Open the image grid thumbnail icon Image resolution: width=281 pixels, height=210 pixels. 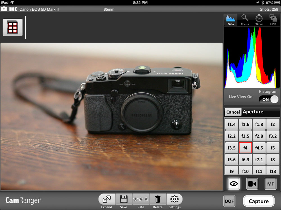[13, 27]
